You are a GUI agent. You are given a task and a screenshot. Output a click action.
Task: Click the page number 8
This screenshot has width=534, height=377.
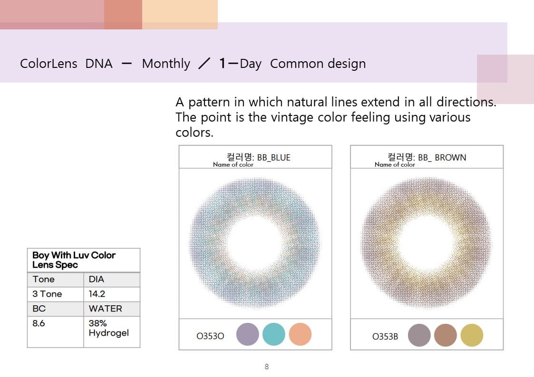267,367
